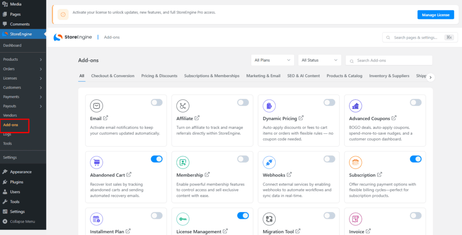The width and height of the screenshot is (462, 235).
Task: Enable the Email add-on toggle
Action: click(x=157, y=102)
